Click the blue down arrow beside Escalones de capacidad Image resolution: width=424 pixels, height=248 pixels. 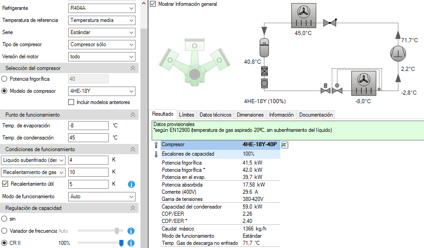click(x=156, y=154)
